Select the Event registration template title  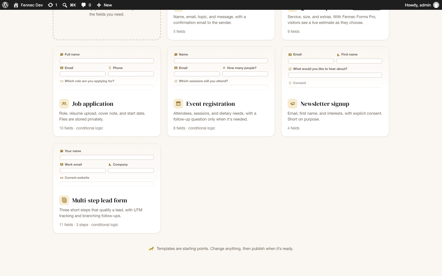point(211,104)
